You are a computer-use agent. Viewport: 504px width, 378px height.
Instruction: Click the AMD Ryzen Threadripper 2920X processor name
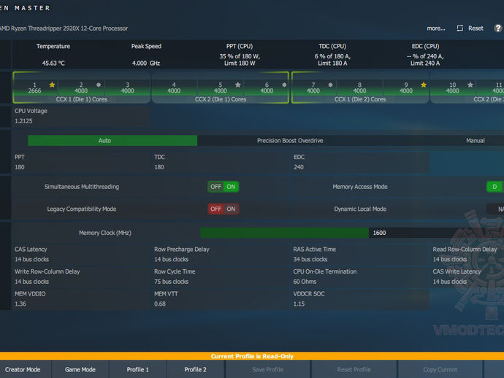(64, 28)
